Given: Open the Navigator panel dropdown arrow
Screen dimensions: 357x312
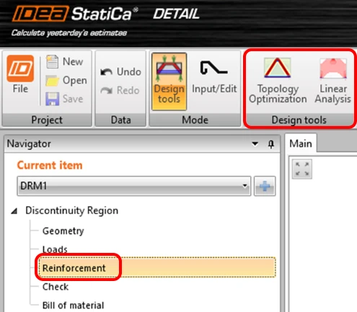Looking at the screenshot, I should point(255,144).
